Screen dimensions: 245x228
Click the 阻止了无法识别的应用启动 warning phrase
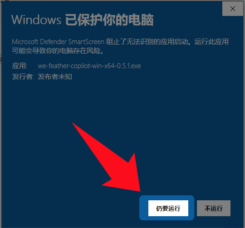point(147,42)
